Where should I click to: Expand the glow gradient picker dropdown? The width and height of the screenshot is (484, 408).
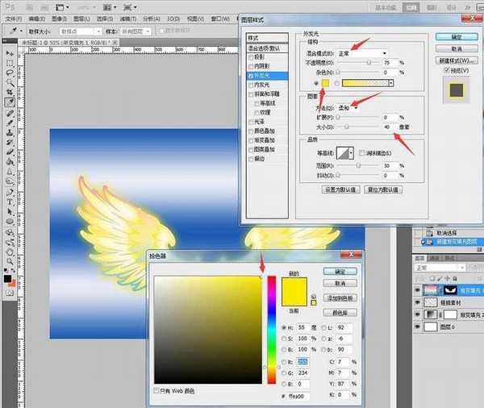coord(391,83)
